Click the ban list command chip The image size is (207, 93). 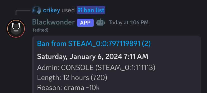91,10
